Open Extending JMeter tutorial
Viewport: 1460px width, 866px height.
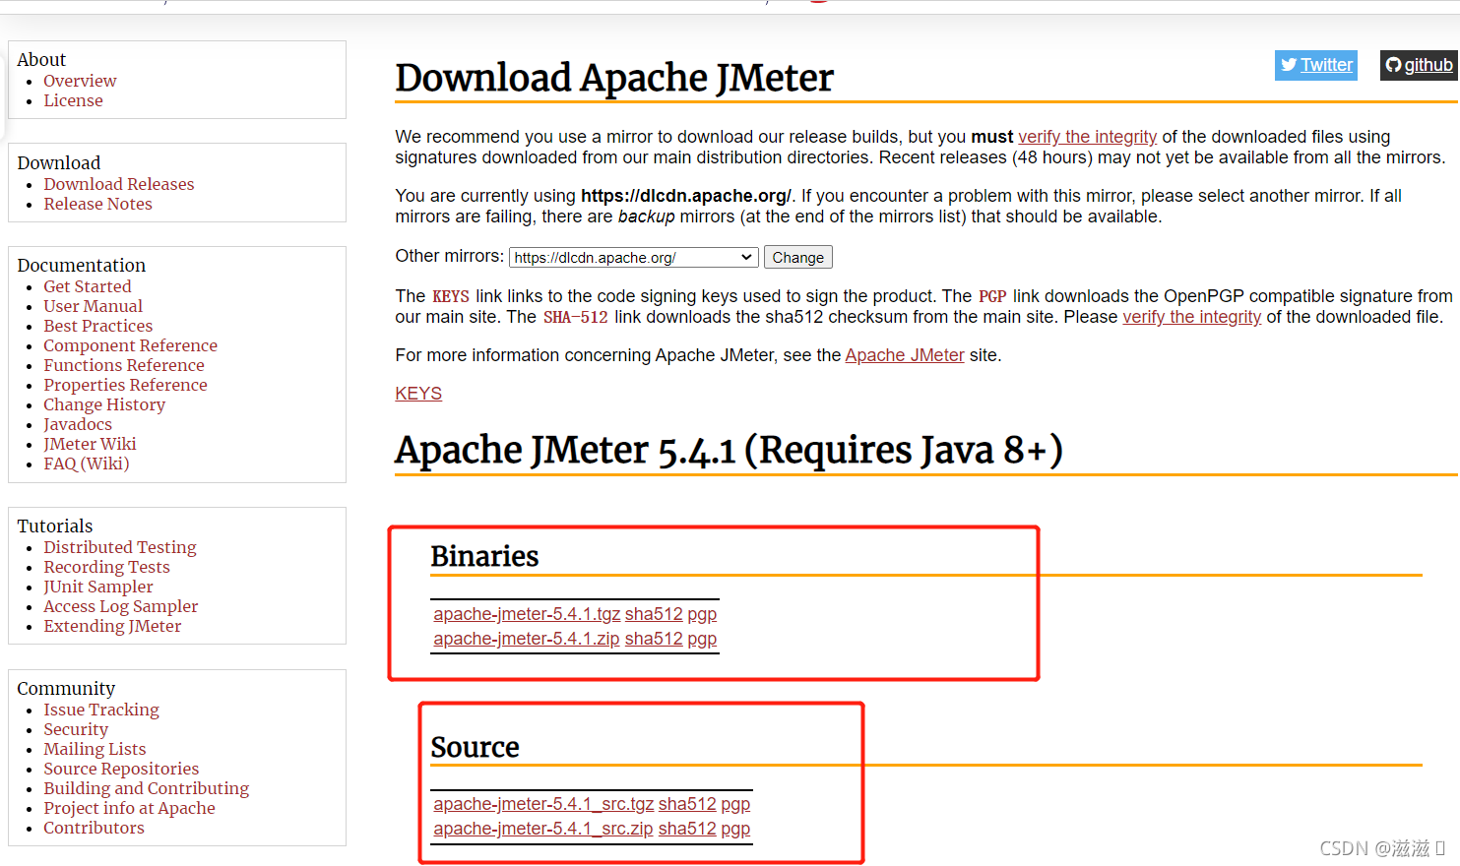pyautogui.click(x=112, y=626)
